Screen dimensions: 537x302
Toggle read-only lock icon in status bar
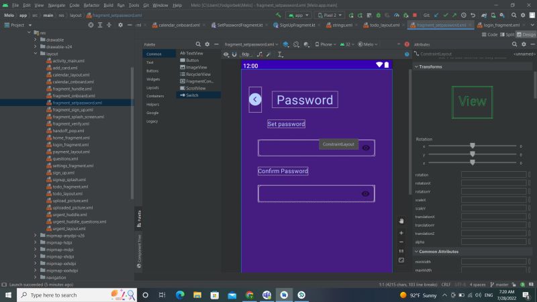pyautogui.click(x=514, y=285)
